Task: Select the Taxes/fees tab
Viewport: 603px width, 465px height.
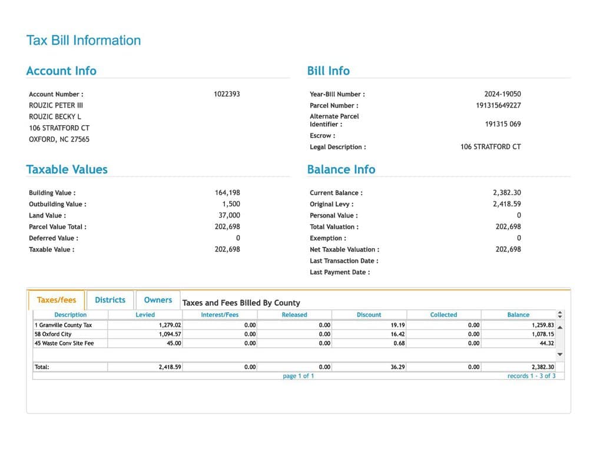Action: pos(57,300)
